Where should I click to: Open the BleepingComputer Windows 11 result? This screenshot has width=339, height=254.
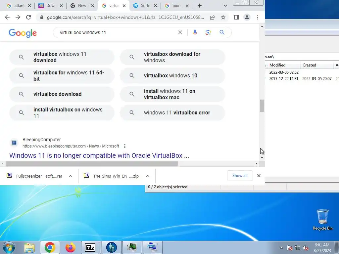[x=99, y=155]
